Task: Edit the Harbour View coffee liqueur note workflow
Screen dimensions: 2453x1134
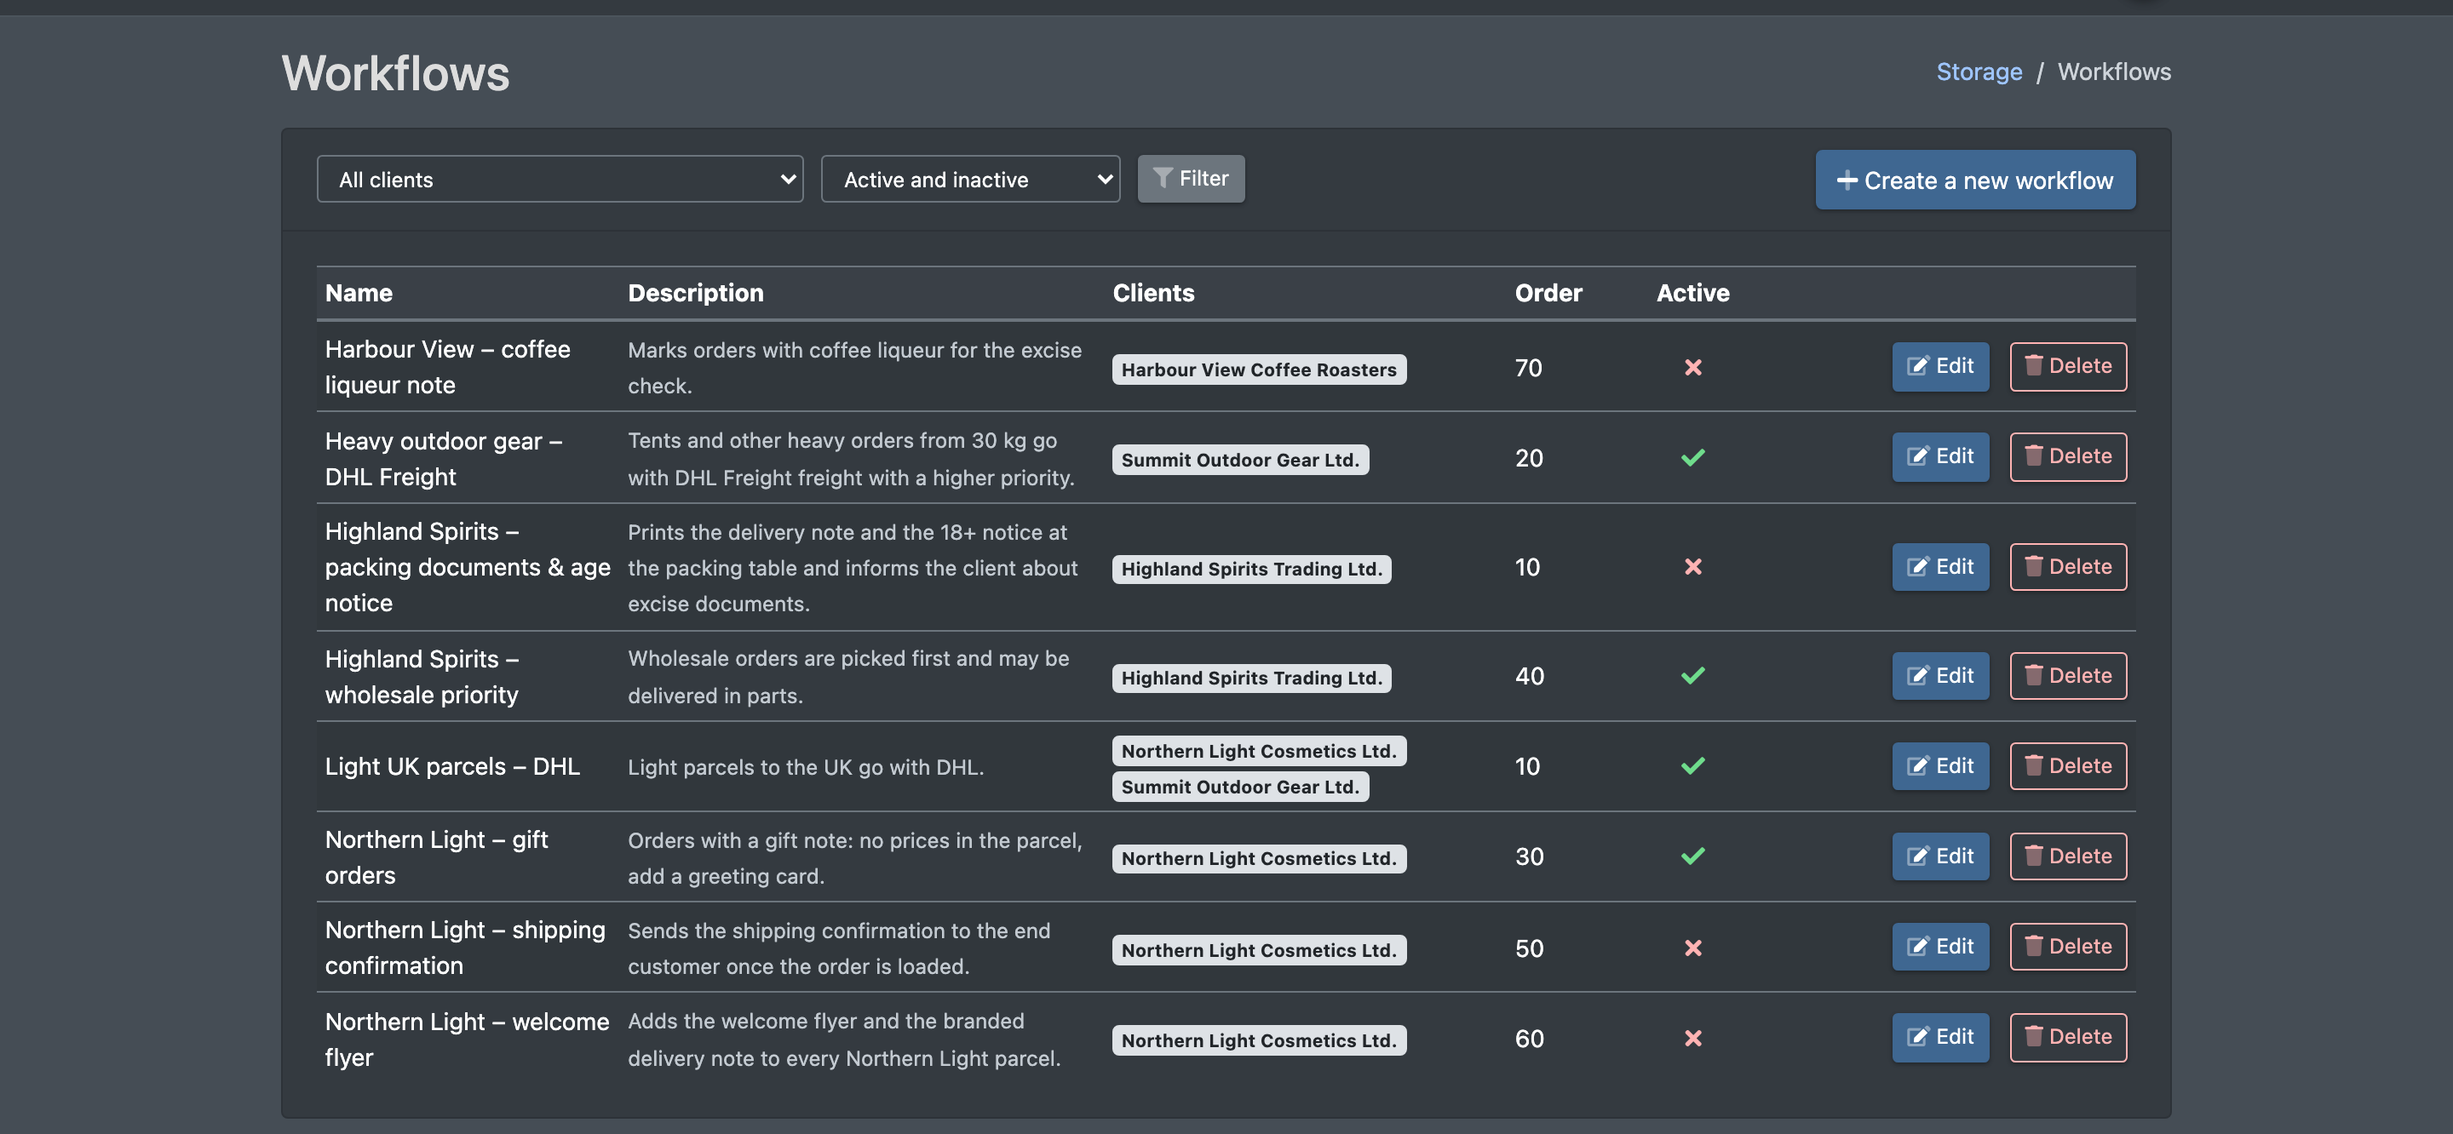Action: click(x=1939, y=367)
